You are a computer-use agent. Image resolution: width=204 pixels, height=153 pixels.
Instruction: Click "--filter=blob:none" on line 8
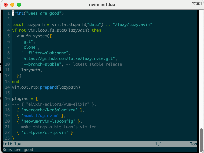(x=45, y=53)
